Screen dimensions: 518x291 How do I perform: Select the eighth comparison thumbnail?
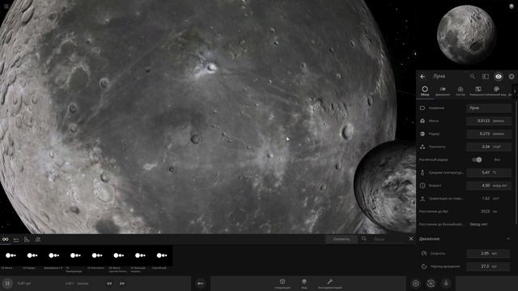point(162,255)
